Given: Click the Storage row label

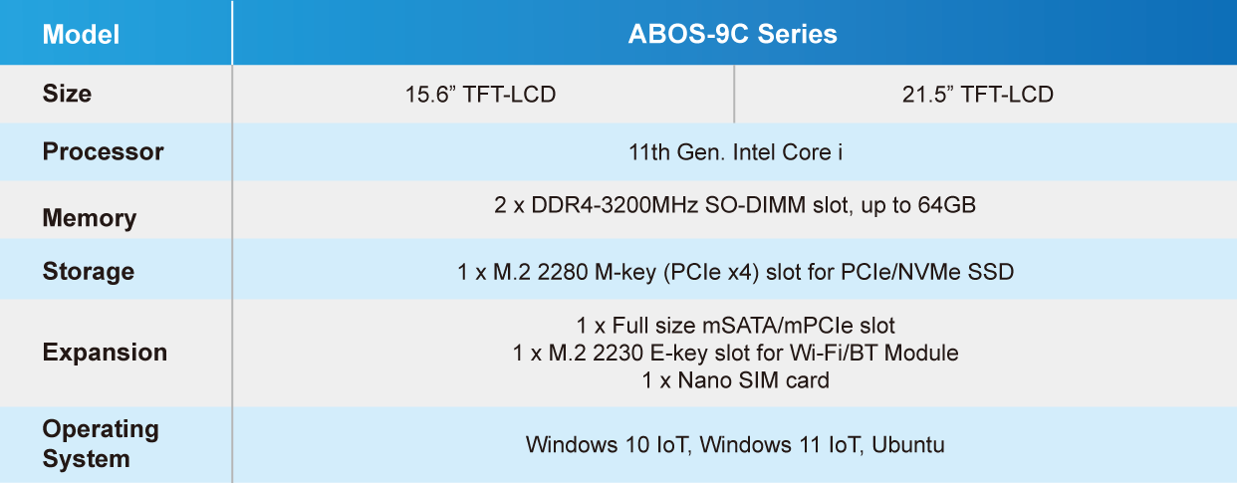Looking at the screenshot, I should pyautogui.click(x=89, y=271).
